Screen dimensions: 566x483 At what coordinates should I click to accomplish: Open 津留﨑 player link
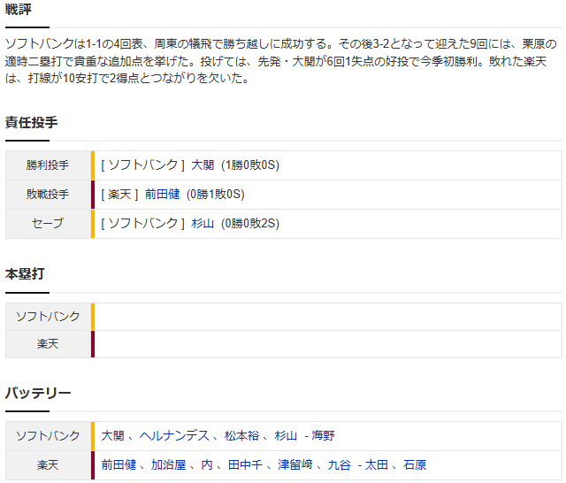click(294, 464)
